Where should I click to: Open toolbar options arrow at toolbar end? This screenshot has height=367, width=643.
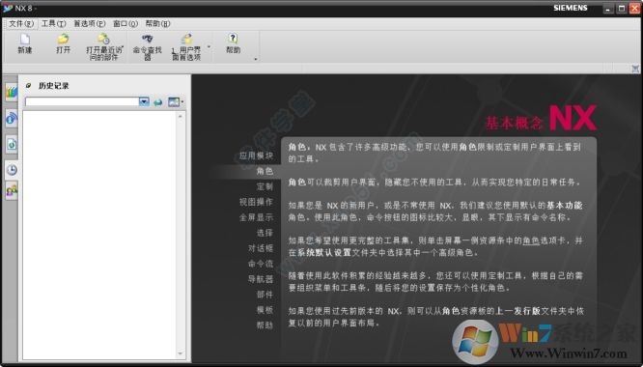coord(256,60)
